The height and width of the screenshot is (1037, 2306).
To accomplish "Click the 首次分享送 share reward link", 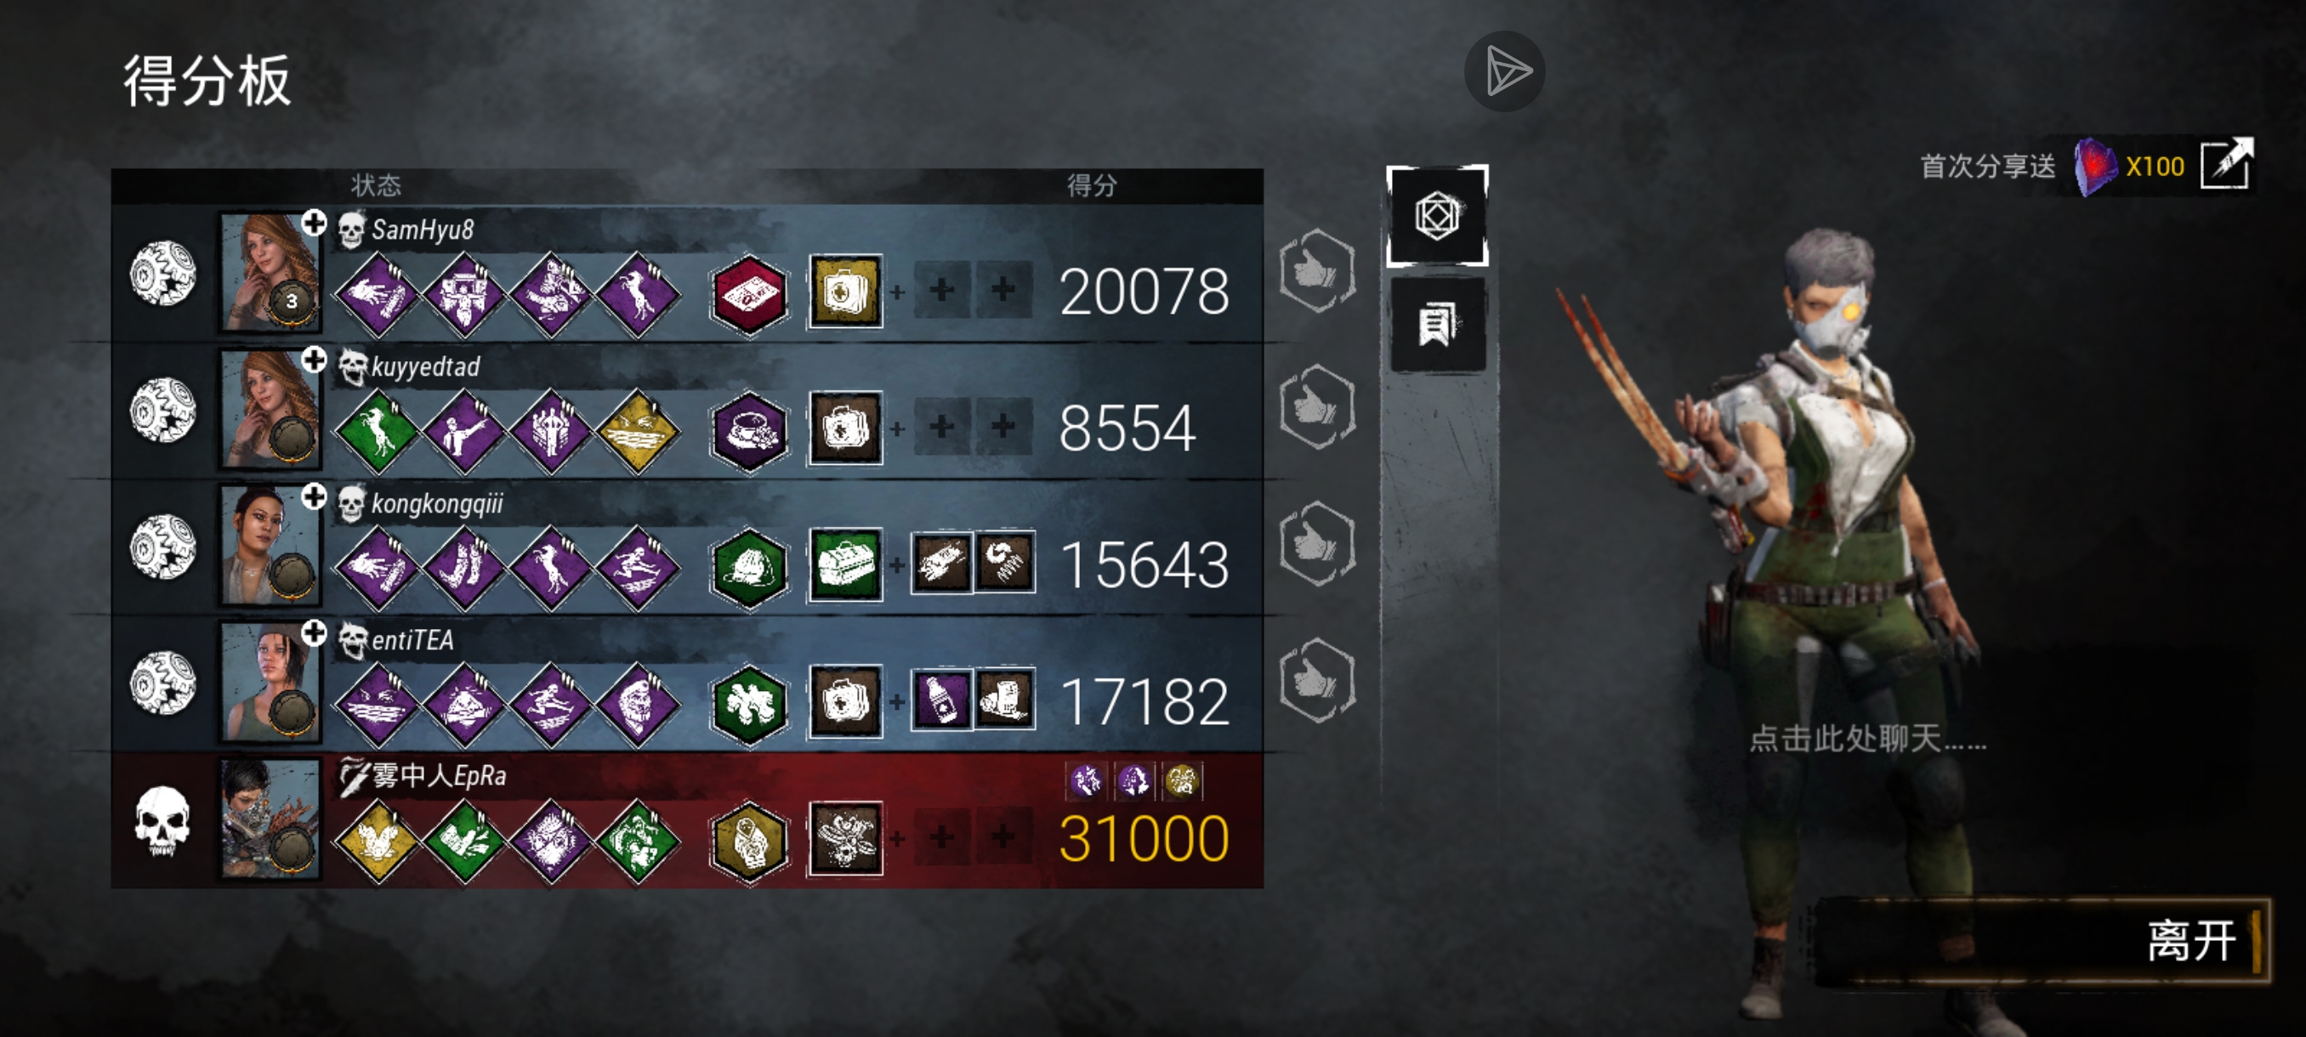I will 1988,167.
